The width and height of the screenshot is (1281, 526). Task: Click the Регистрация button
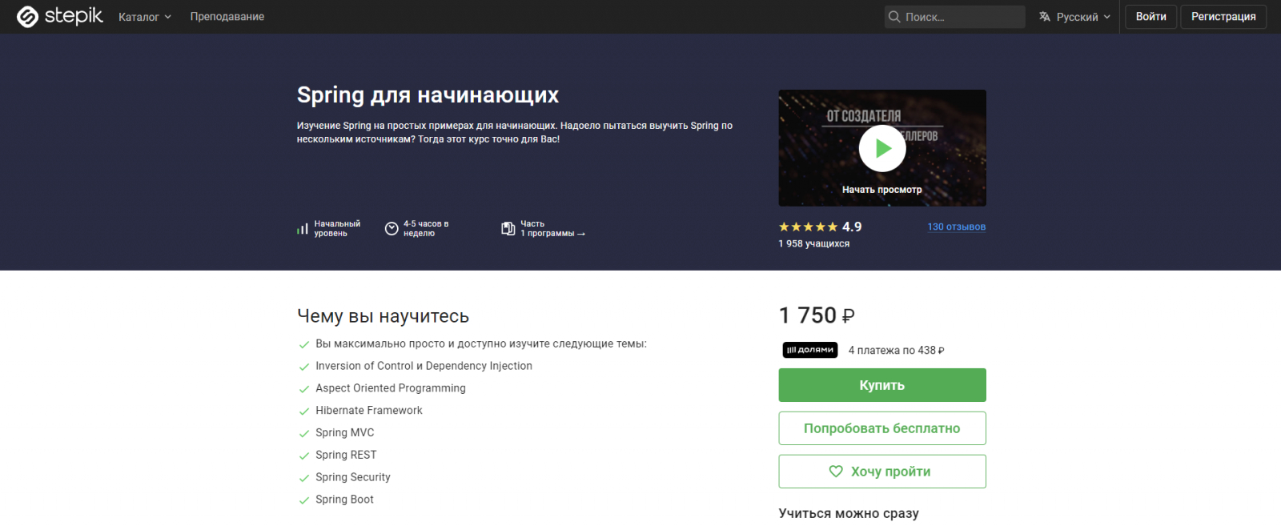[1223, 17]
